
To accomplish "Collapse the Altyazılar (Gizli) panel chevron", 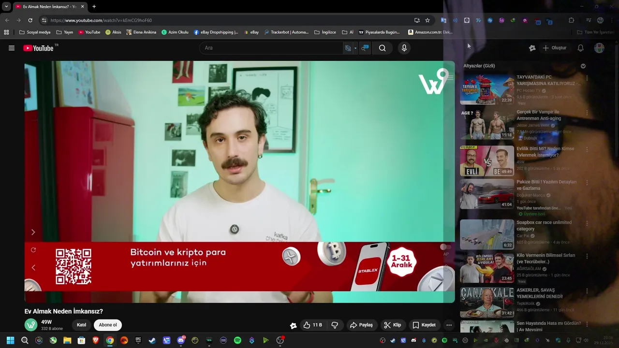I will pos(583,66).
